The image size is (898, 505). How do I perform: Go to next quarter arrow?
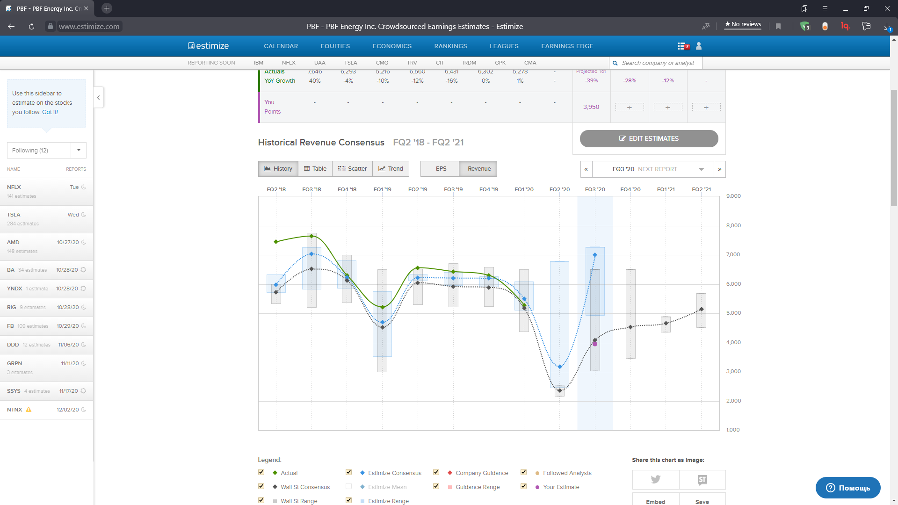click(x=719, y=169)
